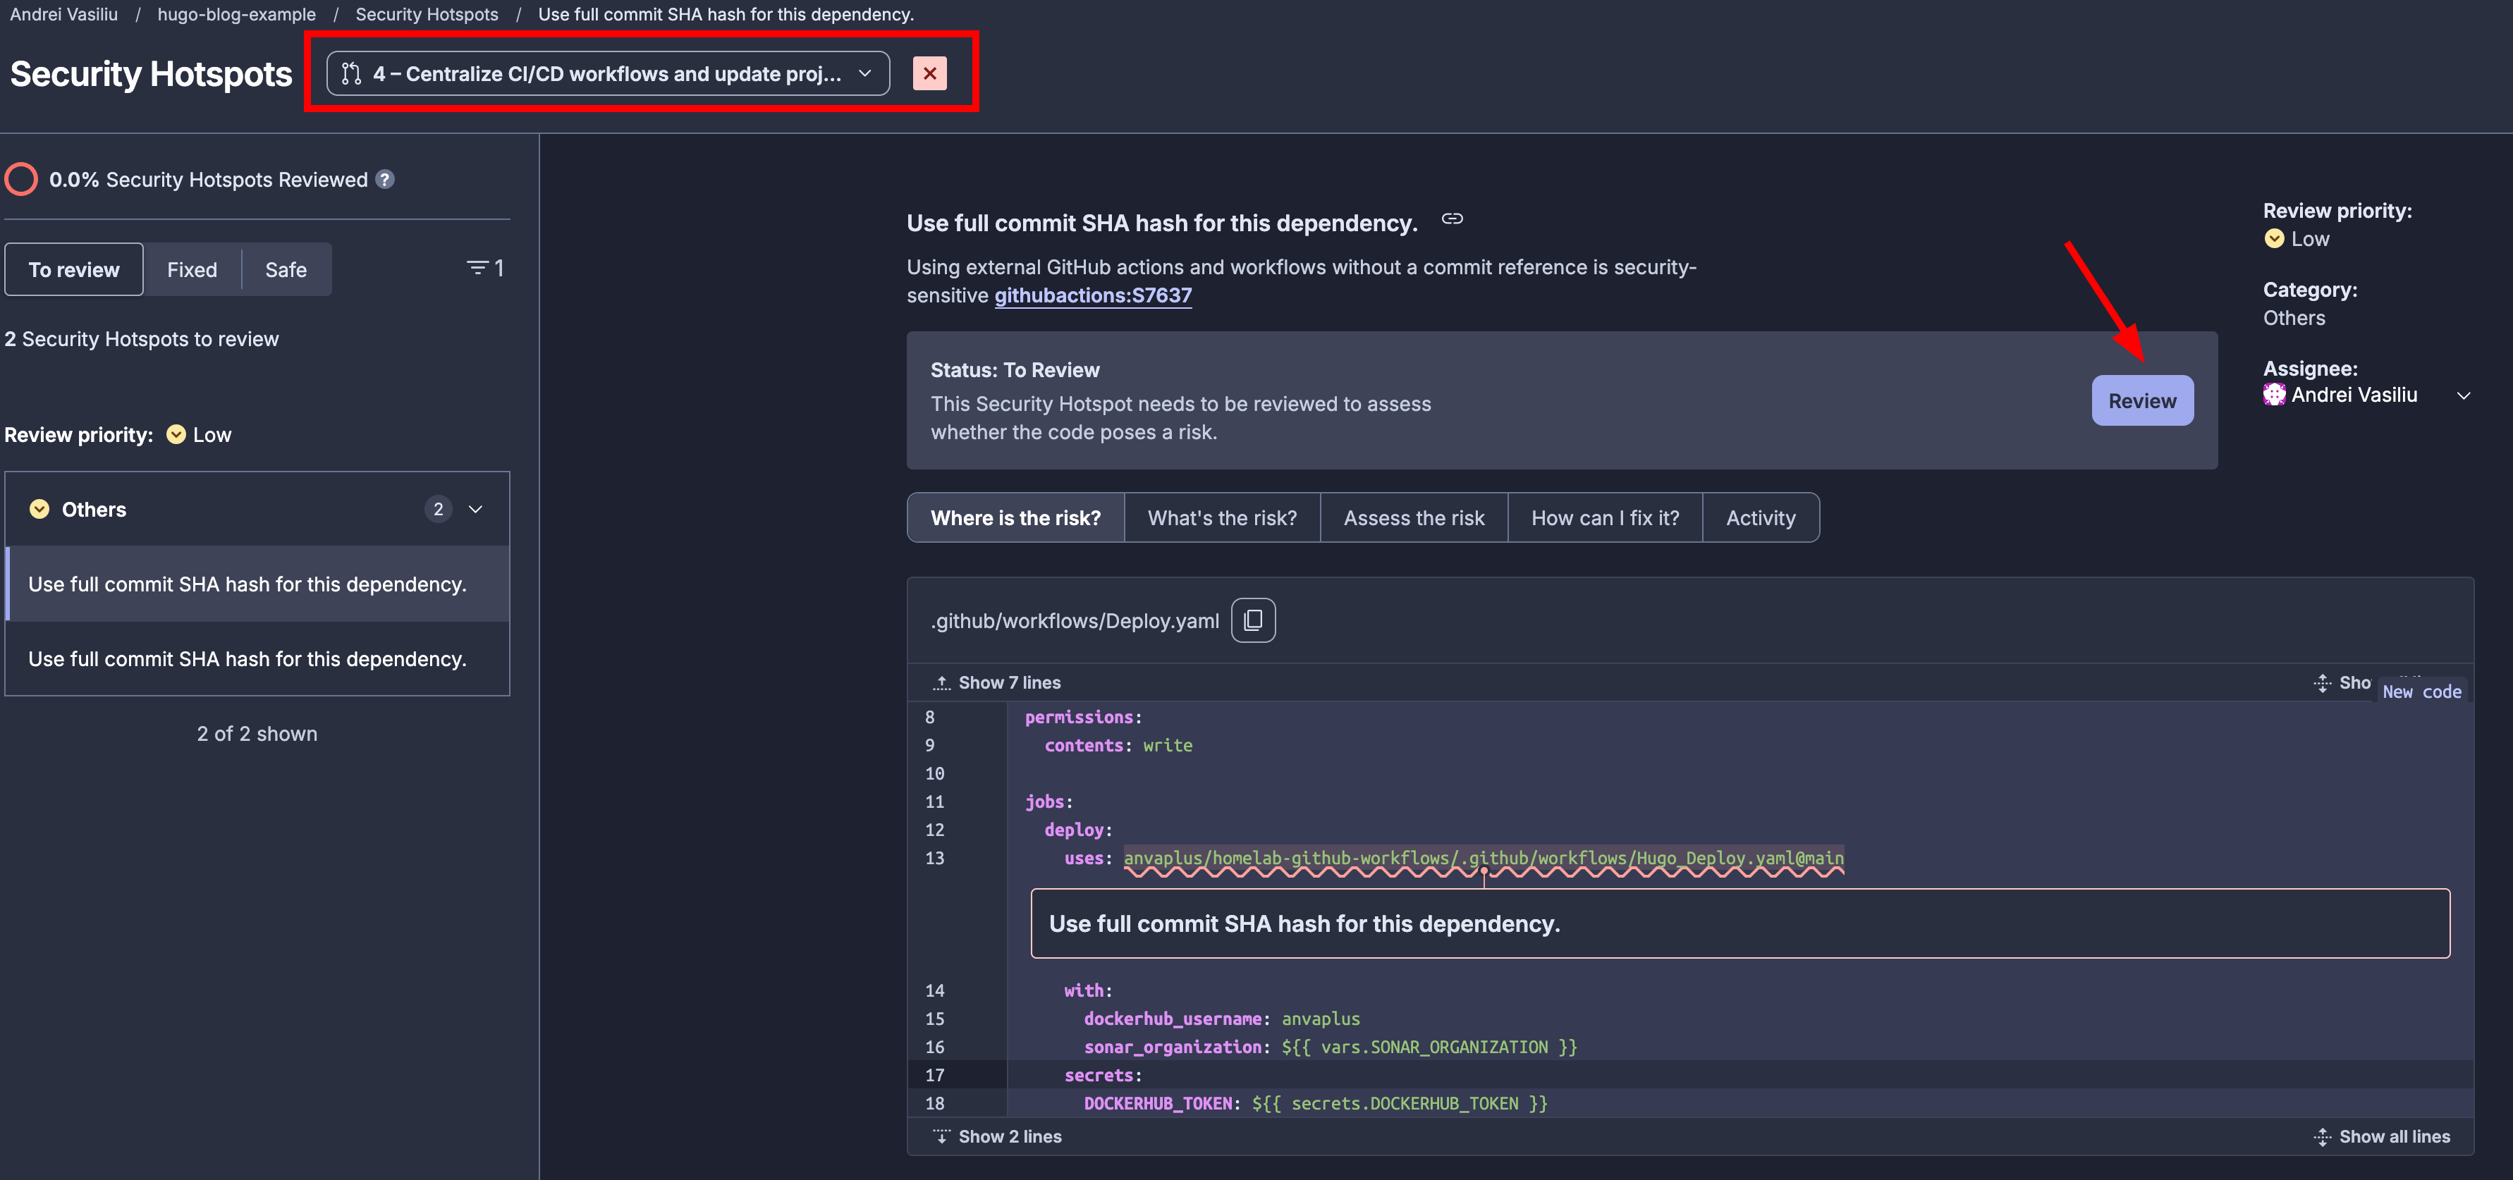Viewport: 2513px width, 1180px height.
Task: Click the reviewed percentage progress circle
Action: coord(21,180)
